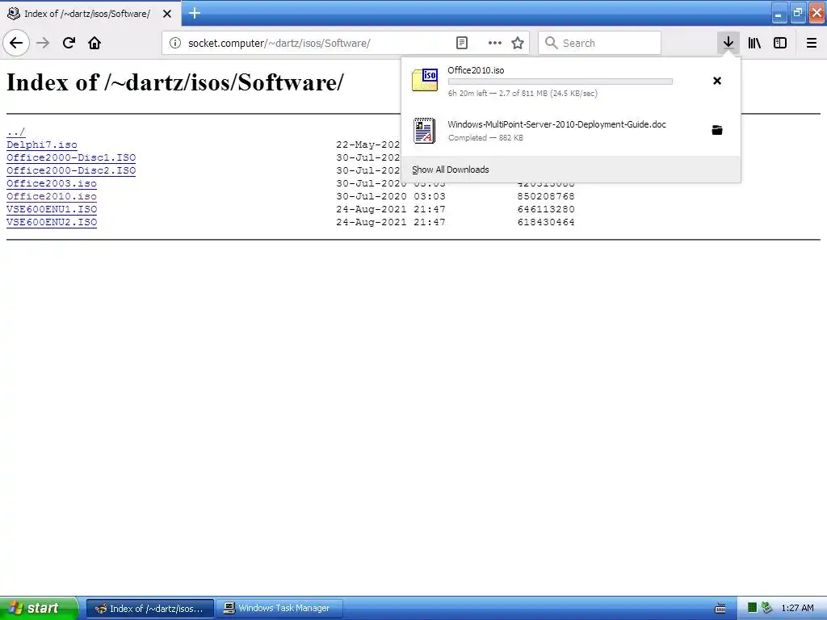Click the Index of /~dartz/isos/Software/ page heading

(175, 83)
